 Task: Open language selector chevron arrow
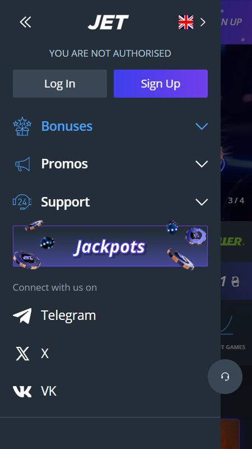[x=203, y=22]
